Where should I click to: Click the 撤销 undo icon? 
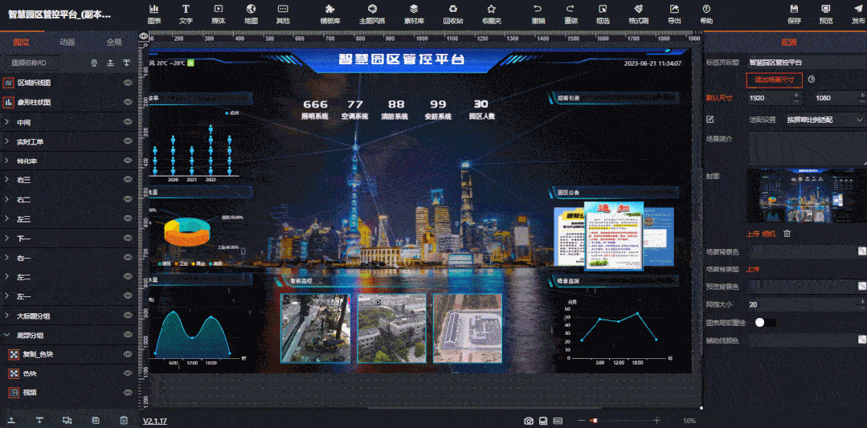pyautogui.click(x=538, y=10)
